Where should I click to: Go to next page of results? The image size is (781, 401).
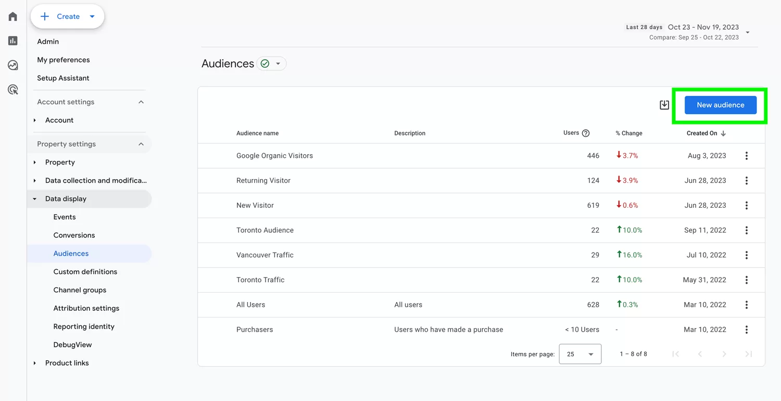724,354
